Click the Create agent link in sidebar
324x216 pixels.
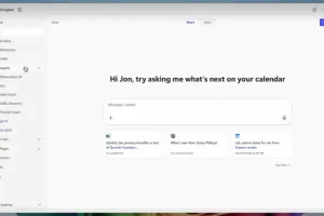(x=6, y=130)
